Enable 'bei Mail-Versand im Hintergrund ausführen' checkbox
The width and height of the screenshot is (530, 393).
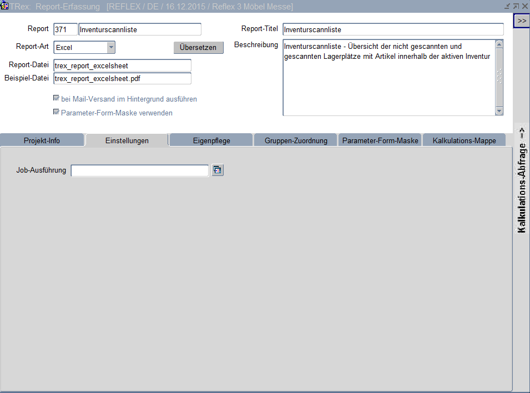pyautogui.click(x=56, y=98)
